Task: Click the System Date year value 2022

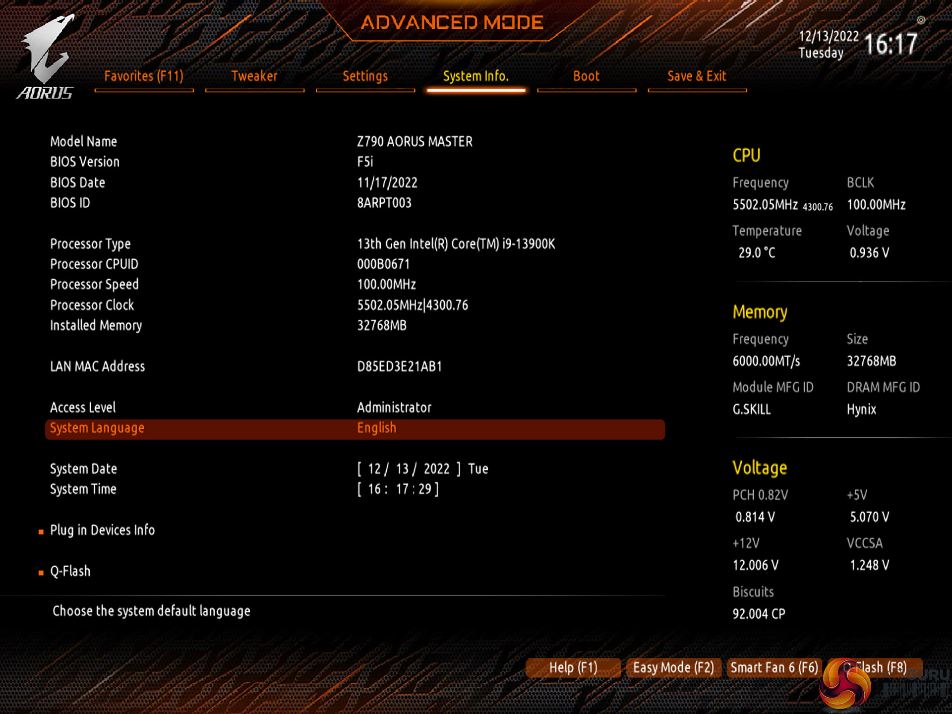Action: click(x=436, y=469)
